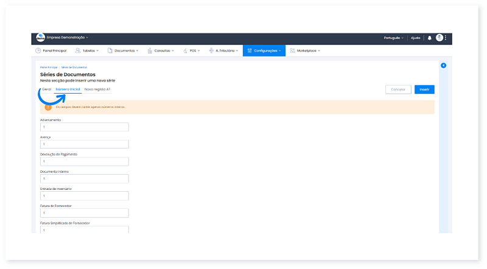
Task: Click the blue circular side panel icon
Action: point(443,65)
